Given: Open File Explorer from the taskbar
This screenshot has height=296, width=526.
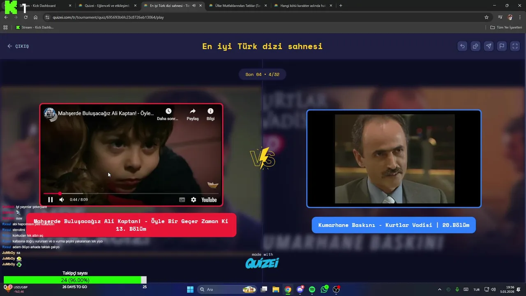Looking at the screenshot, I should point(276,289).
